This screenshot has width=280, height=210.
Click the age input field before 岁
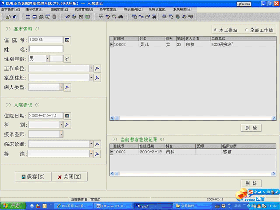click(x=57, y=59)
